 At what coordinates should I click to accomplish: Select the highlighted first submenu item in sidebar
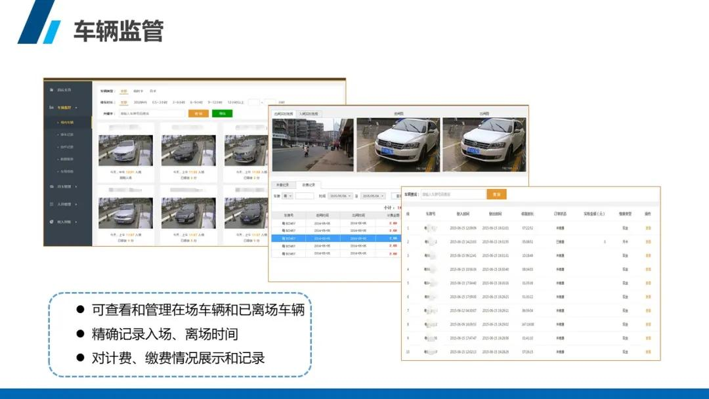pyautogui.click(x=66, y=122)
